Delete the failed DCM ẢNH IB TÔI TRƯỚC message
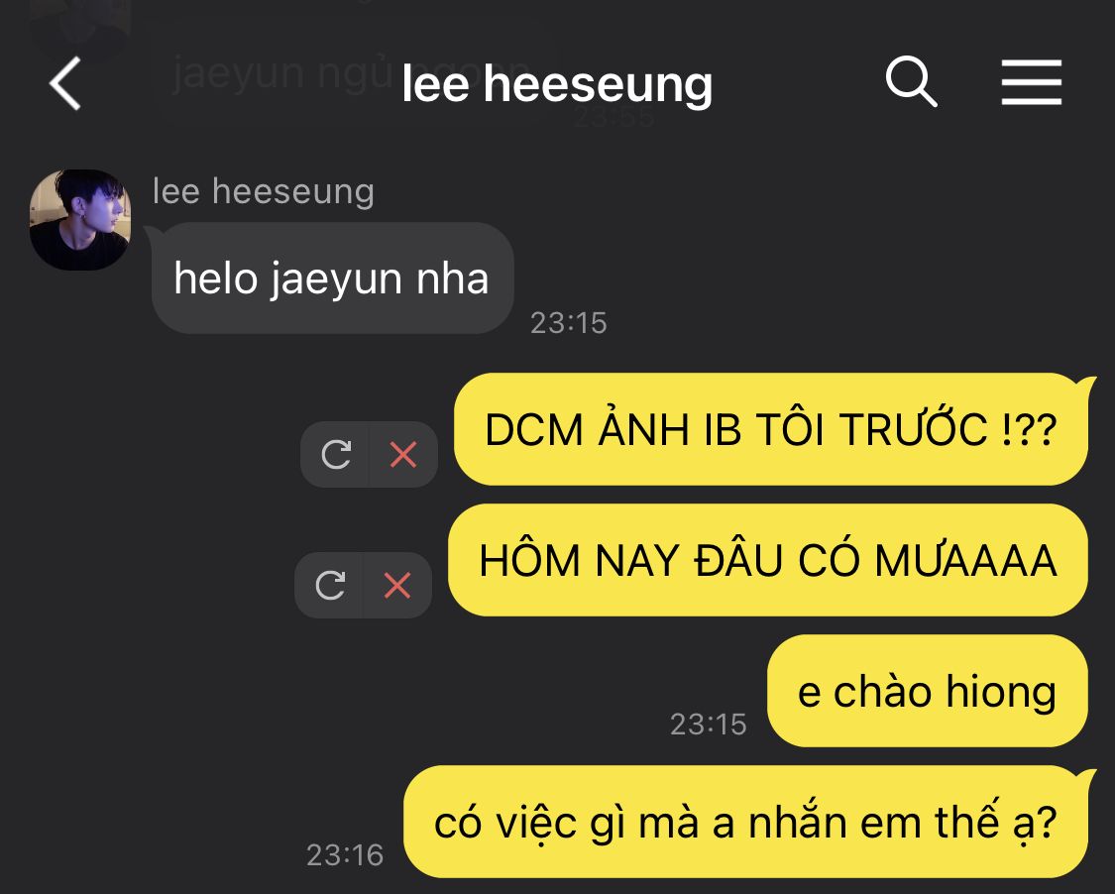Viewport: 1115px width, 894px height. click(403, 455)
